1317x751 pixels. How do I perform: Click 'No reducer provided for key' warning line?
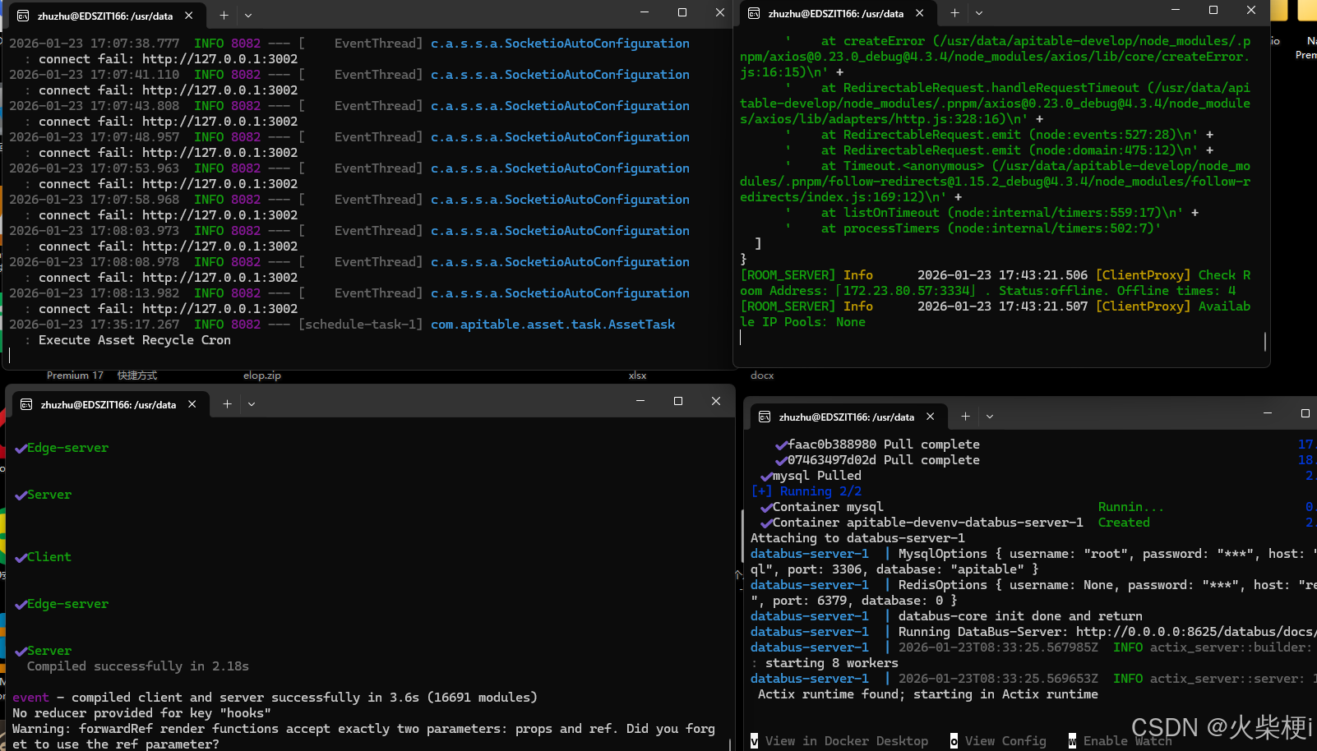[x=141, y=713]
